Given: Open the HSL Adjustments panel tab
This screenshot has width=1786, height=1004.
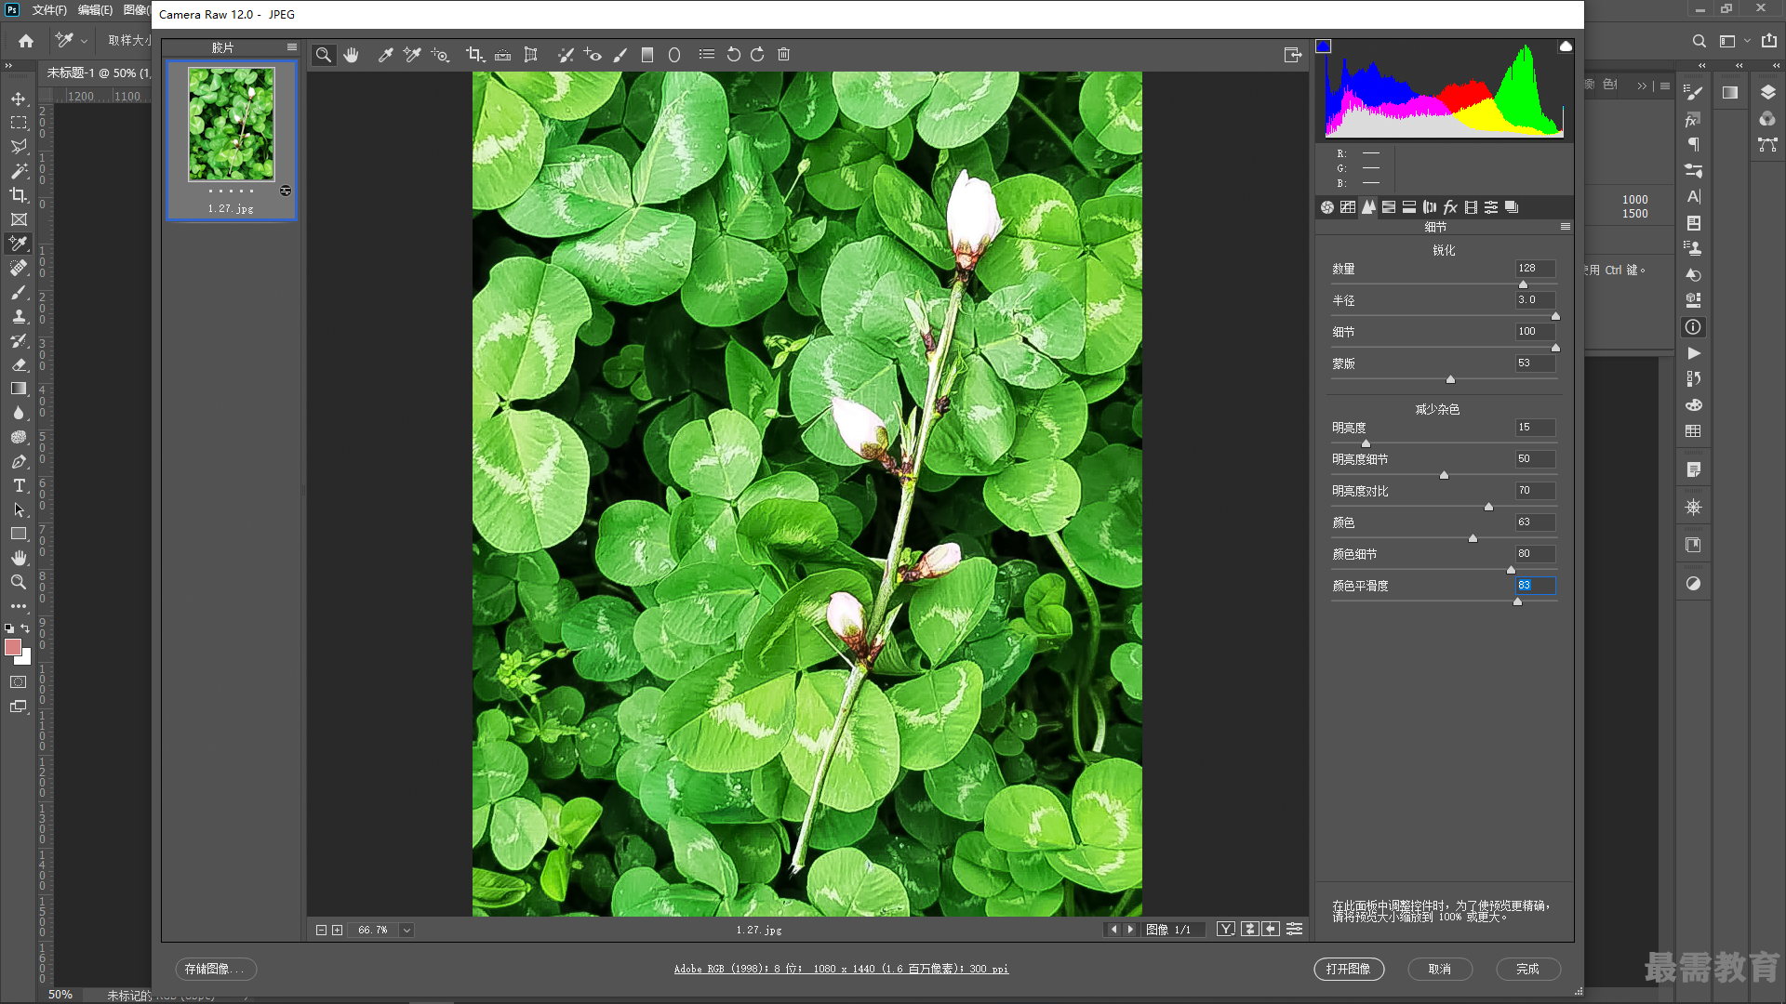Looking at the screenshot, I should pyautogui.click(x=1389, y=207).
